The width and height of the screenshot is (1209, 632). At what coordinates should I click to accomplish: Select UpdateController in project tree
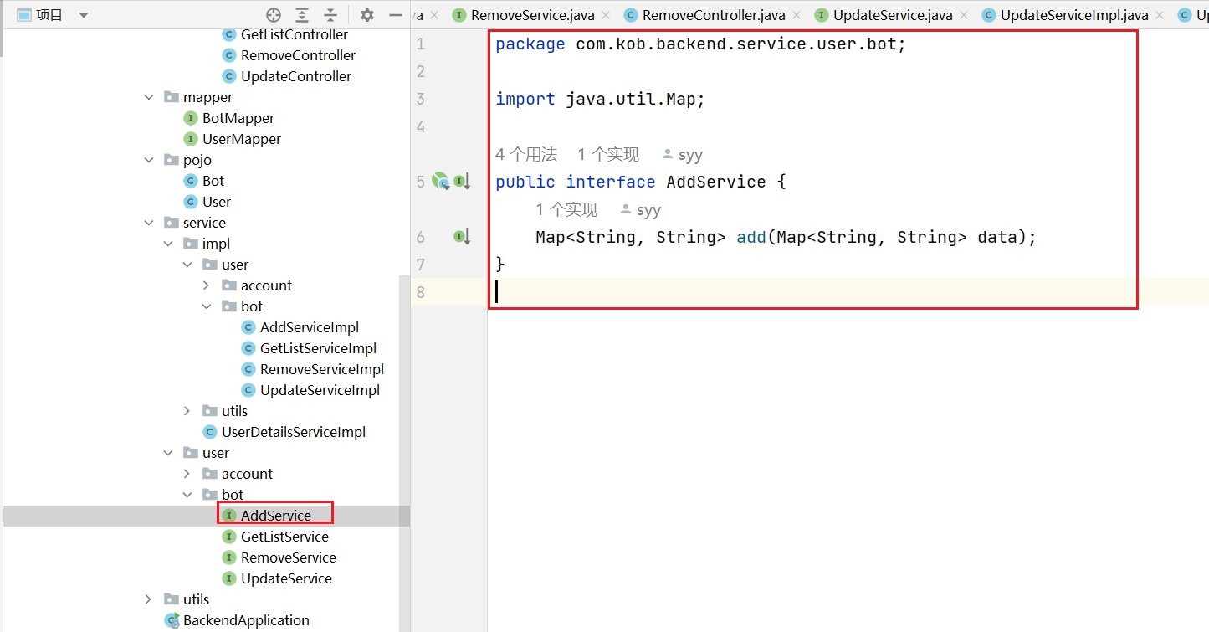[296, 76]
